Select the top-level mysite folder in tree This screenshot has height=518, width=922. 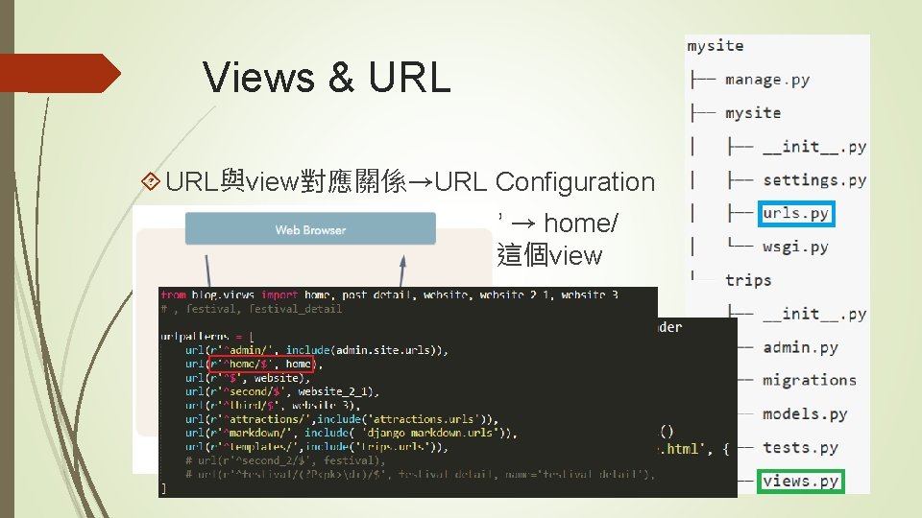715,46
